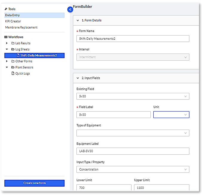Viewport: 202px width, 195px height.
Task: Collapse the Log Sheets tree node
Action: tap(7, 49)
